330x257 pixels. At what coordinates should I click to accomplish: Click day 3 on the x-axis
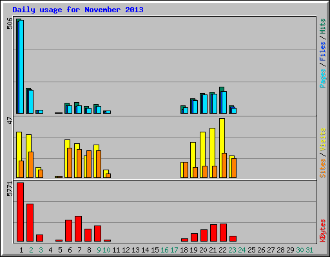click(41, 250)
